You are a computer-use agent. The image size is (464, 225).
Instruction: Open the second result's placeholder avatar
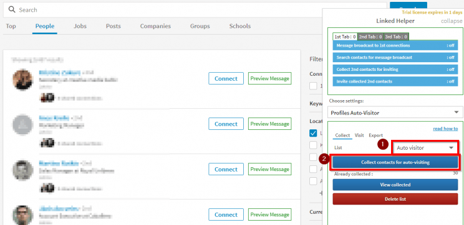click(x=22, y=125)
